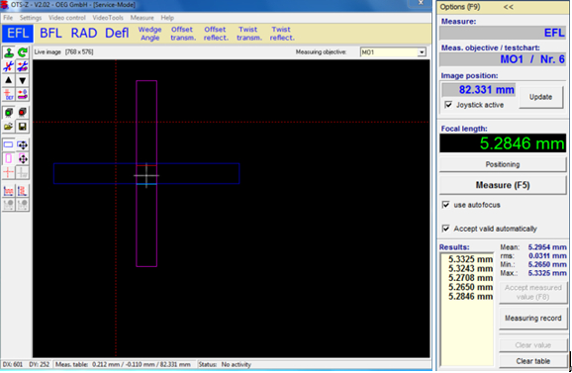Viewport: 572px width, 373px height.
Task: Collapse Options panel with << arrows
Action: tap(508, 7)
